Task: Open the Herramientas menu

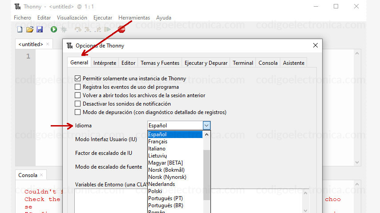Action: 134,18
